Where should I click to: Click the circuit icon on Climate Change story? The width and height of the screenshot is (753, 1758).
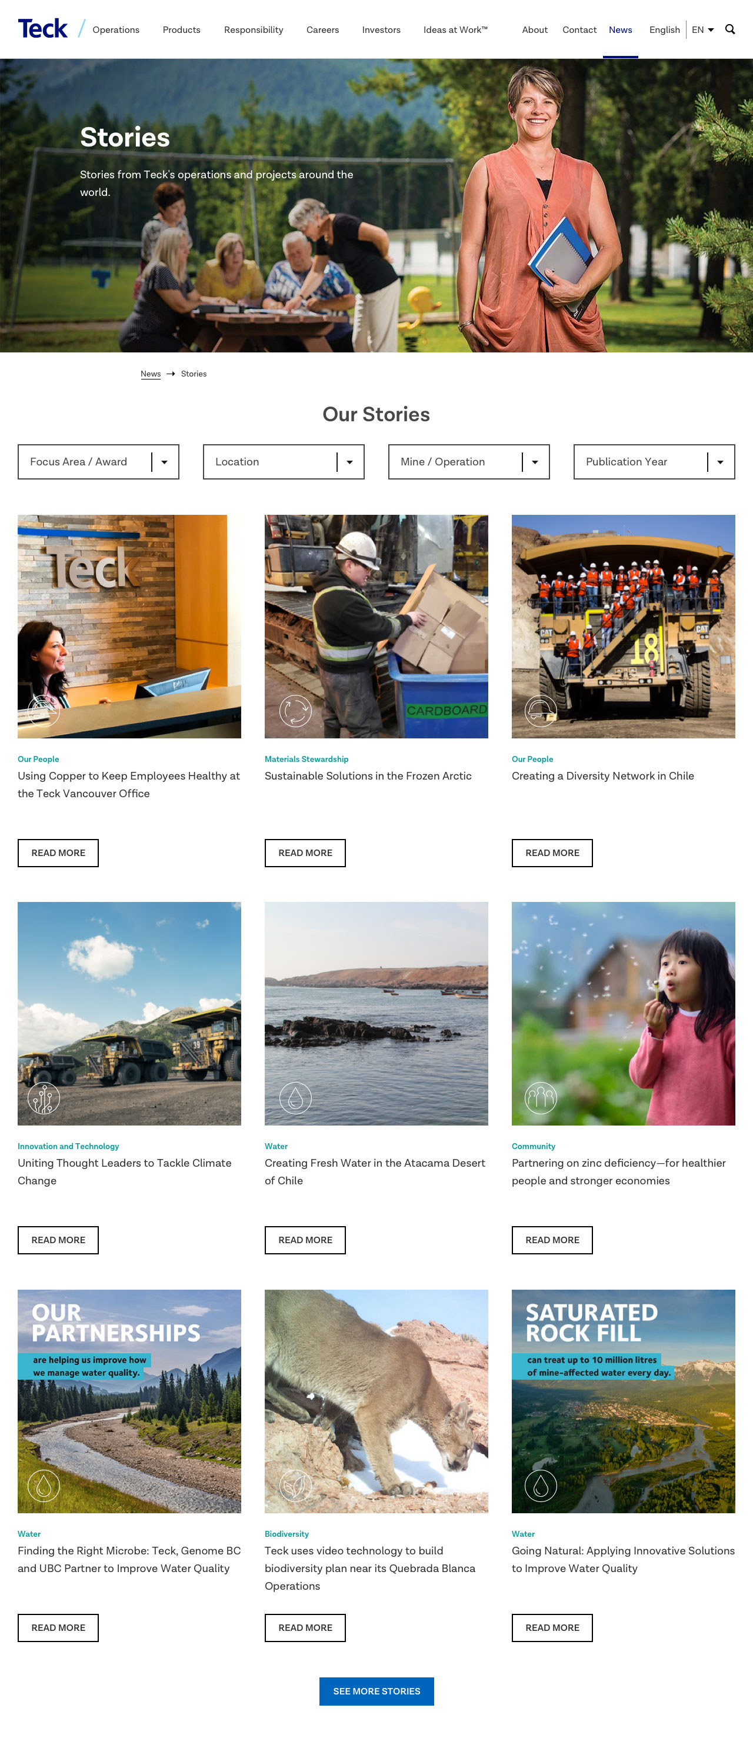(x=44, y=1098)
